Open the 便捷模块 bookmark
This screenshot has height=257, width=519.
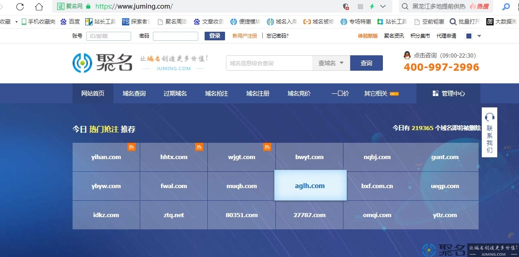(x=245, y=21)
